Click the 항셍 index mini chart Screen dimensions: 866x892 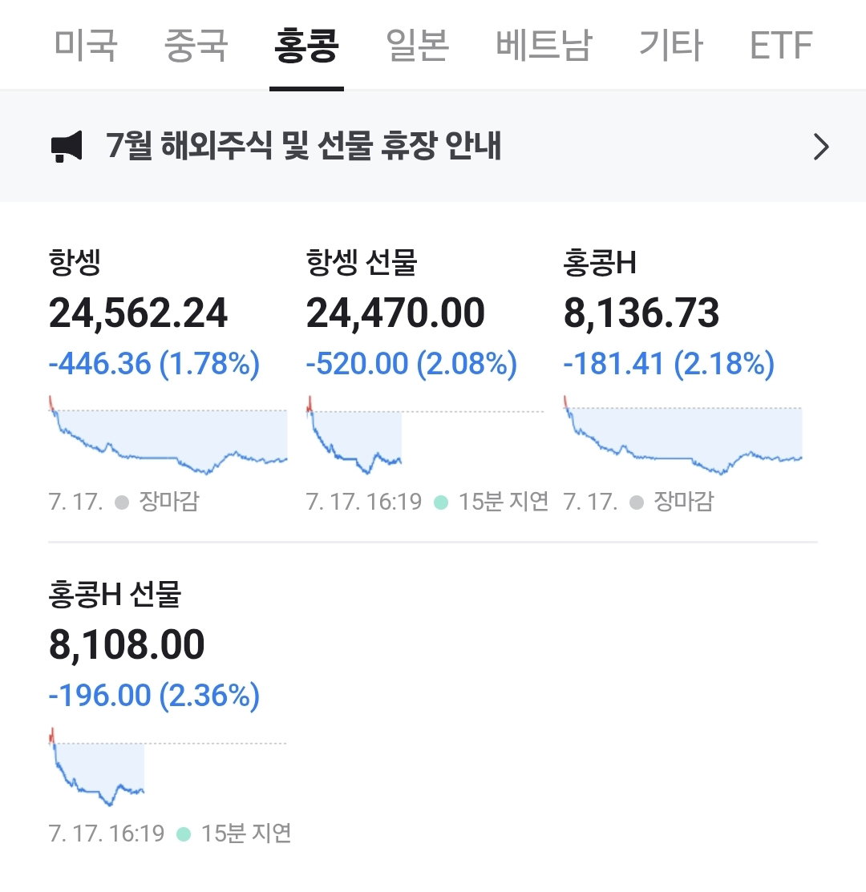168,435
